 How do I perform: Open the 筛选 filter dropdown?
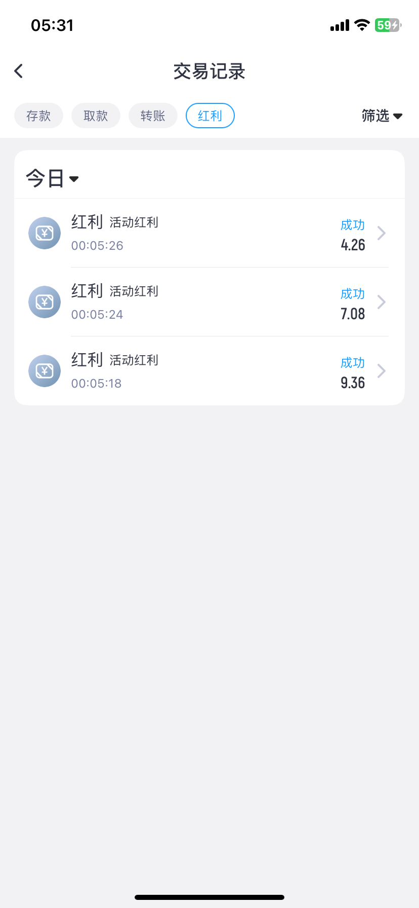click(x=382, y=116)
